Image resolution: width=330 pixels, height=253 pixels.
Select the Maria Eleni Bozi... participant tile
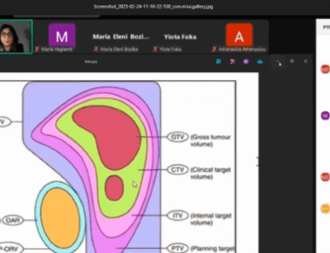click(x=121, y=36)
